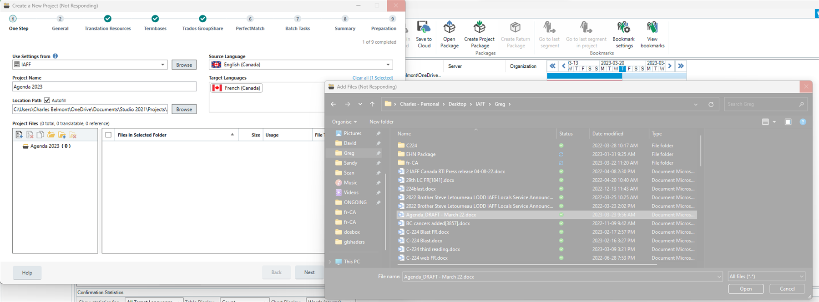Viewport: 819px width, 302px height.
Task: Go to the Termbases wizard step
Action: 155,23
